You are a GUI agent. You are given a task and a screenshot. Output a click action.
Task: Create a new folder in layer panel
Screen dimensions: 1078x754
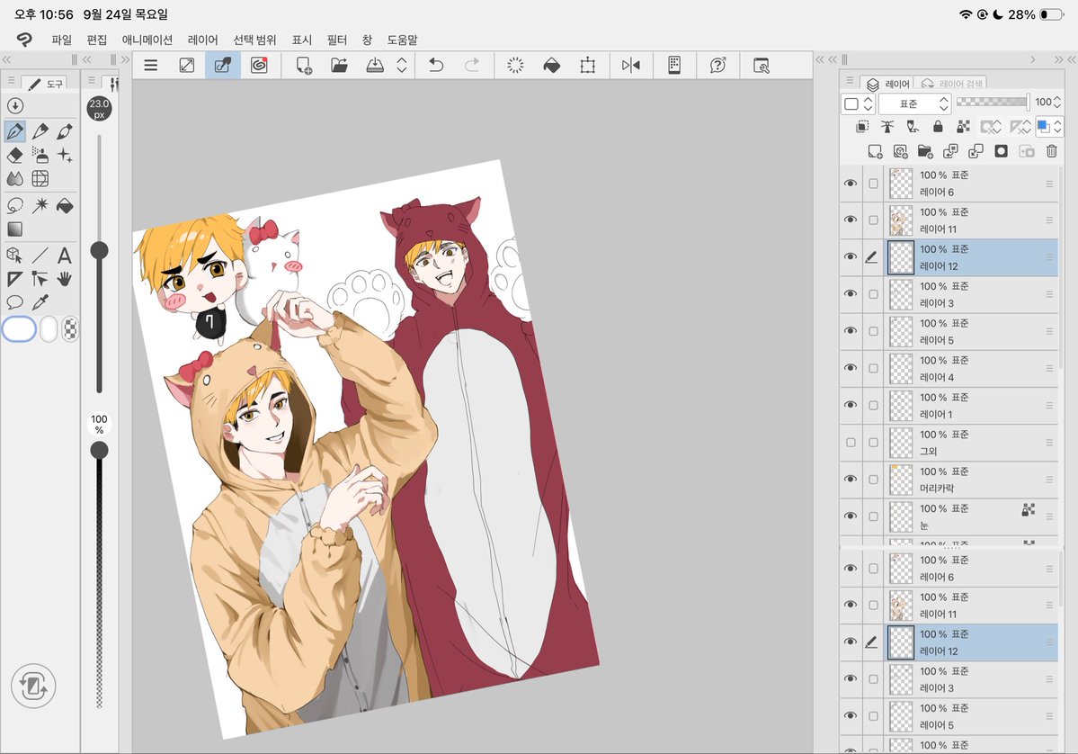coord(924,151)
